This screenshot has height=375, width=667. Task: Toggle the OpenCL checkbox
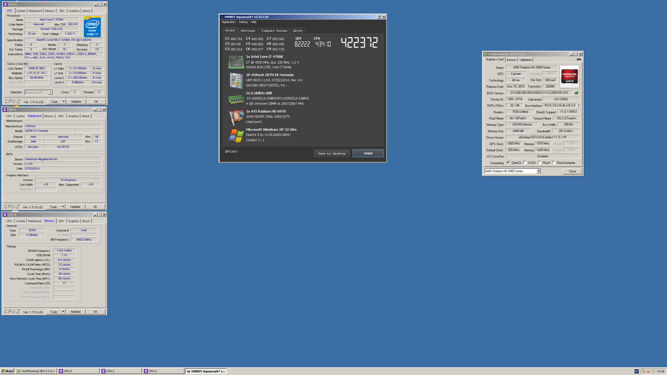(508, 163)
